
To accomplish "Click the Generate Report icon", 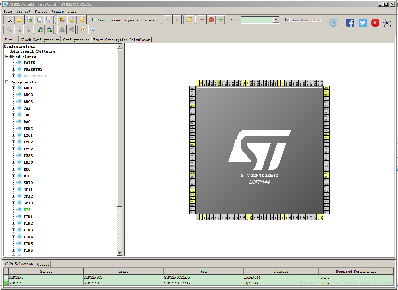I will (62, 20).
